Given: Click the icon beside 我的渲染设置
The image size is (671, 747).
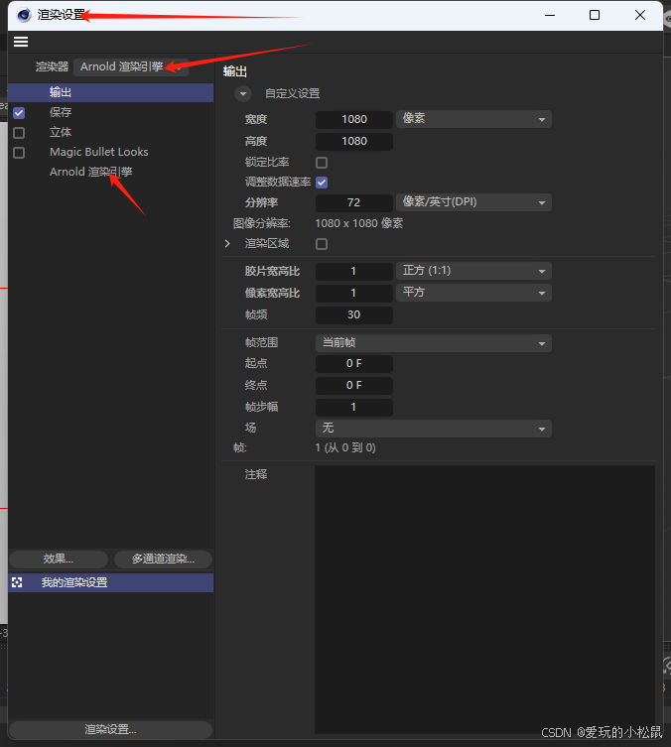Looking at the screenshot, I should coord(17,582).
